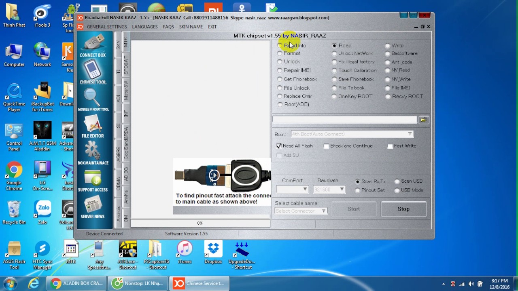Choose the OneKey ROOT option
The width and height of the screenshot is (518, 291).
352,96
